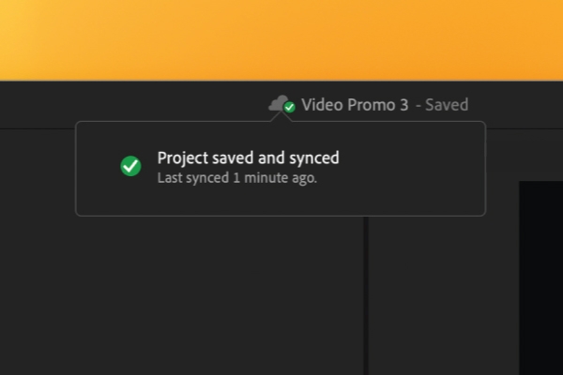Click the Video Promo 3 project title
563x375 pixels.
355,105
